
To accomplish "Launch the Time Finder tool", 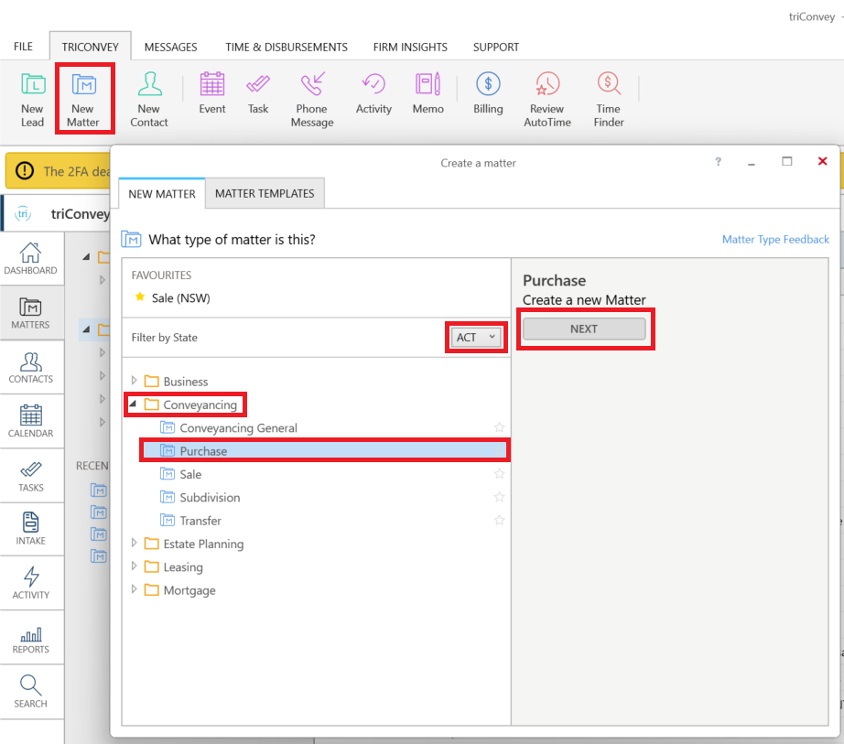I will click(x=609, y=99).
